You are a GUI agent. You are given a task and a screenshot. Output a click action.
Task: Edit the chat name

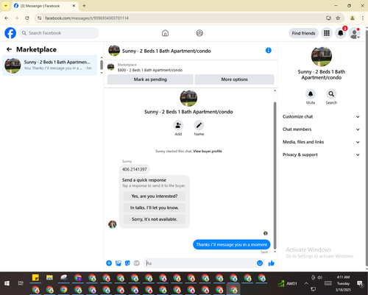[x=199, y=125]
